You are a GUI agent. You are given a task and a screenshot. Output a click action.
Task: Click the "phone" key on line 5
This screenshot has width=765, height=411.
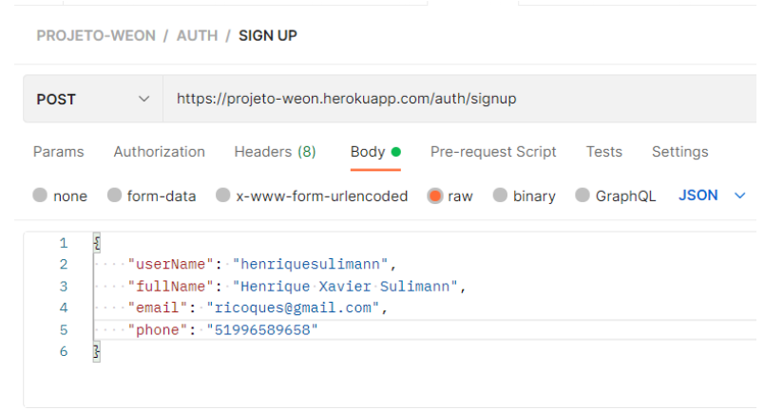coord(157,330)
